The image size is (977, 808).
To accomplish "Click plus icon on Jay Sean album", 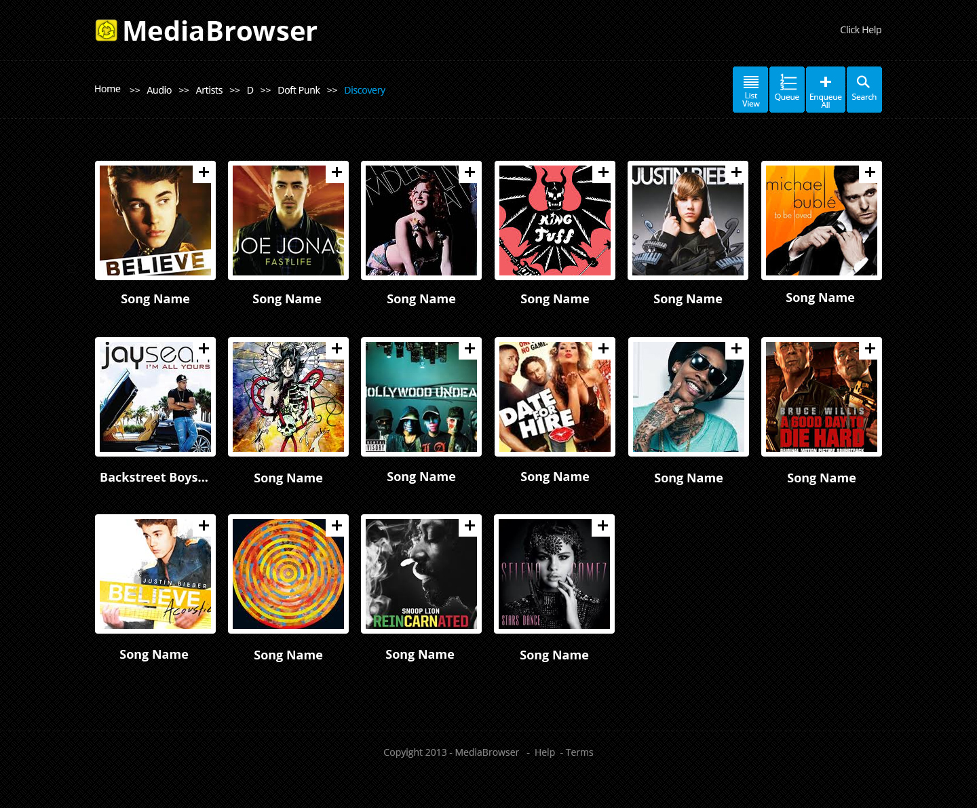I will tap(204, 349).
